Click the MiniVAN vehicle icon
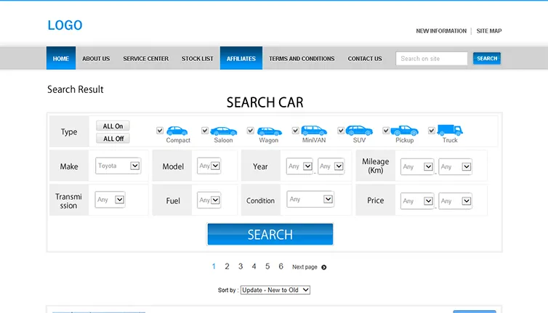The width and height of the screenshot is (548, 313). 315,131
